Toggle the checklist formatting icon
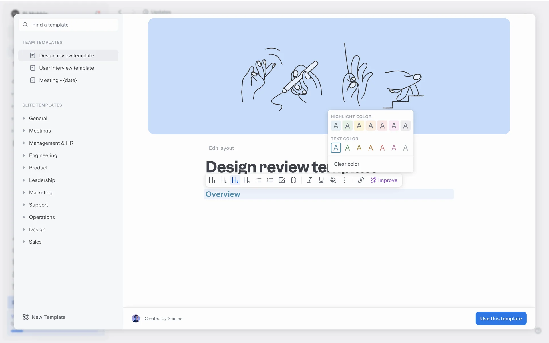The width and height of the screenshot is (549, 343). coord(282,180)
